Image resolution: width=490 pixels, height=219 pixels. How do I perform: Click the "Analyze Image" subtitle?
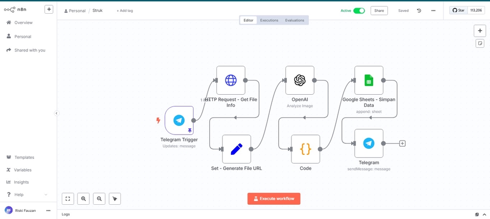(x=300, y=106)
